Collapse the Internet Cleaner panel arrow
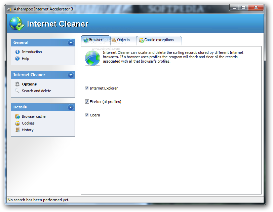 [x=71, y=75]
